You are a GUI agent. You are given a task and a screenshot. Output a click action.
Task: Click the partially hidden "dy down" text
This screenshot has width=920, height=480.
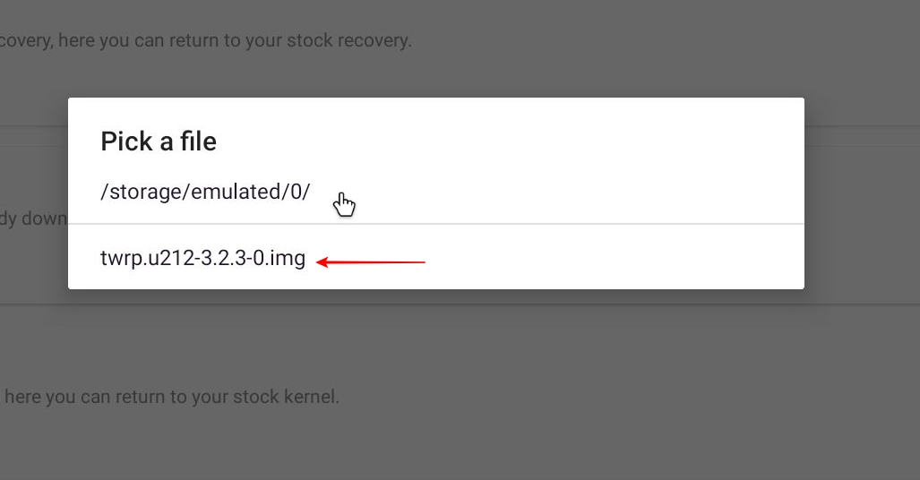pos(33,219)
